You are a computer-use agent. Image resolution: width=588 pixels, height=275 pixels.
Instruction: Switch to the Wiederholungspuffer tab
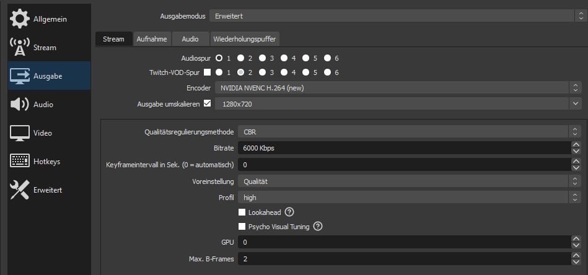(x=245, y=39)
